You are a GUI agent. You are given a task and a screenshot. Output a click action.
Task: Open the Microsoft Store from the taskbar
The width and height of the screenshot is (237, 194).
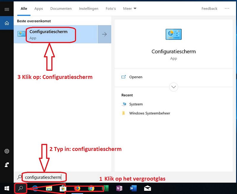(62, 188)
